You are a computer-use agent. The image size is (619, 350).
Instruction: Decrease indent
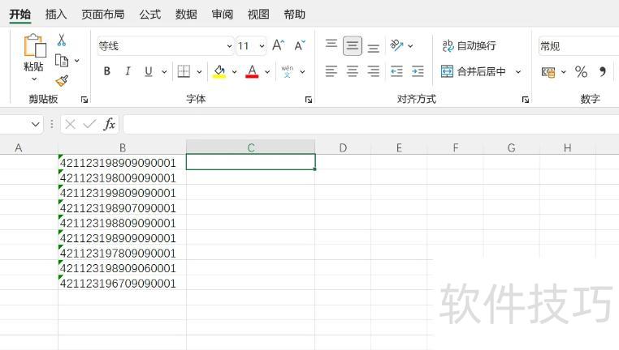(396, 71)
